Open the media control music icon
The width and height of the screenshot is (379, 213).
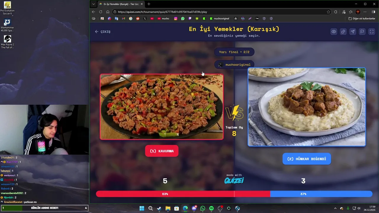coord(344,12)
